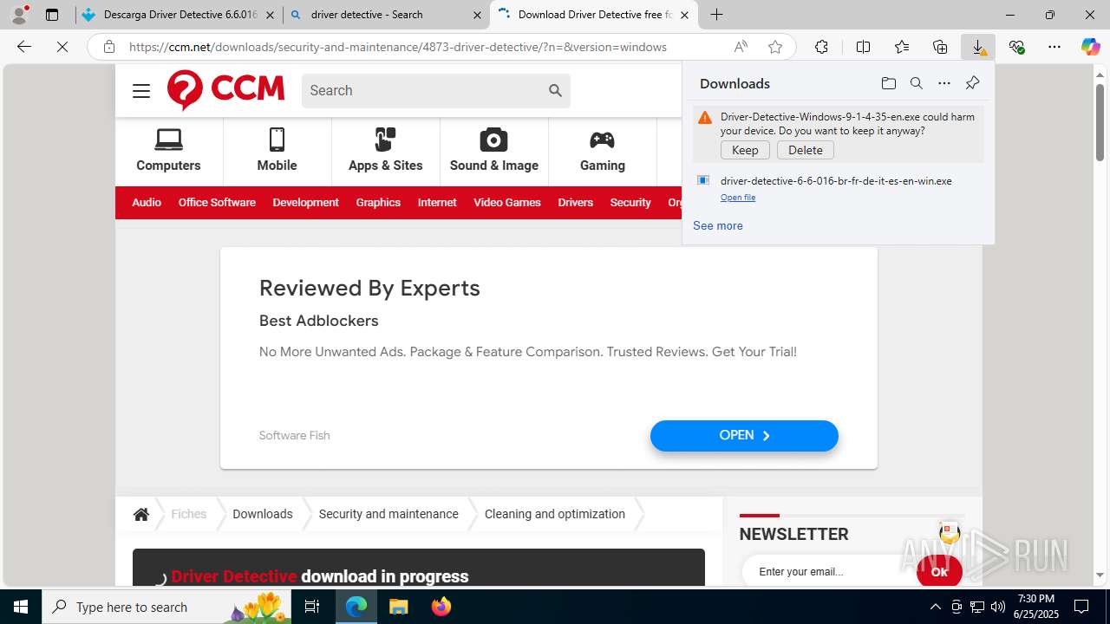Open Gaming category
Viewport: 1110px width, 624px height.
[x=603, y=151]
